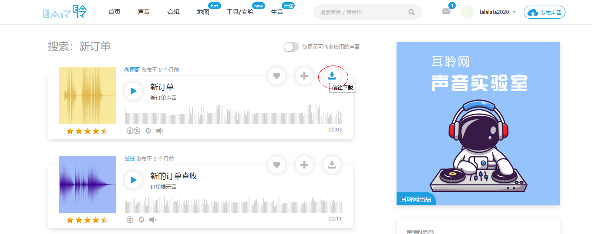Click the yellow waveform thumbnail of 新订单
The image size is (592, 234).
pyautogui.click(x=87, y=96)
